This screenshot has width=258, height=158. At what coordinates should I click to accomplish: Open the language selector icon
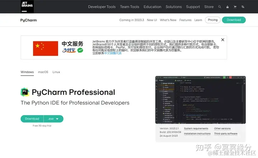[x=243, y=7]
